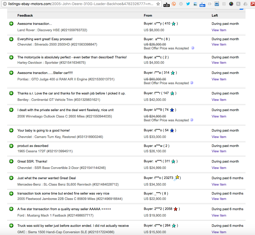Open View Item for Pontiac GTO Judge
This screenshot has height=235, width=255.
(219, 79)
